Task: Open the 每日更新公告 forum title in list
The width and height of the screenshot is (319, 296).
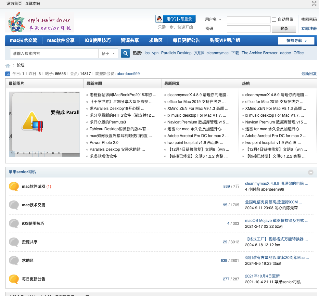Action: (x=33, y=279)
